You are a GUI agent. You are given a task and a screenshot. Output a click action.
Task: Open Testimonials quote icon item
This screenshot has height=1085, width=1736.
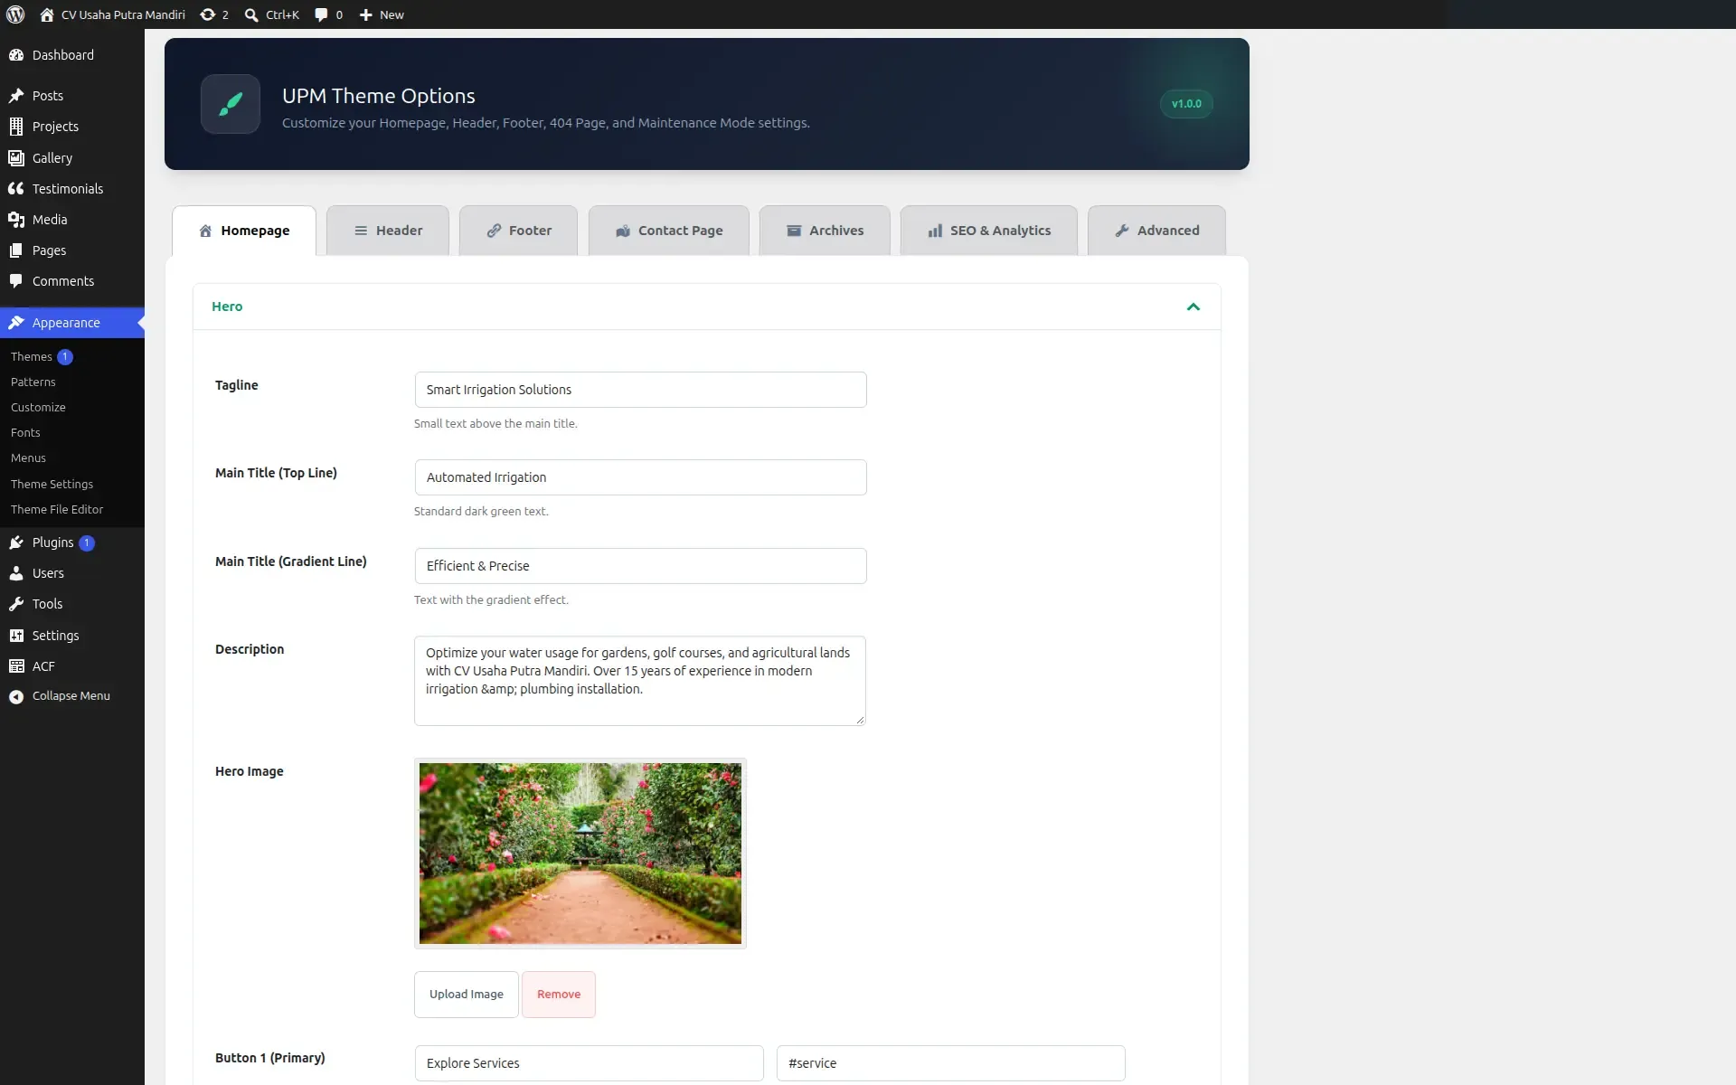(x=72, y=188)
